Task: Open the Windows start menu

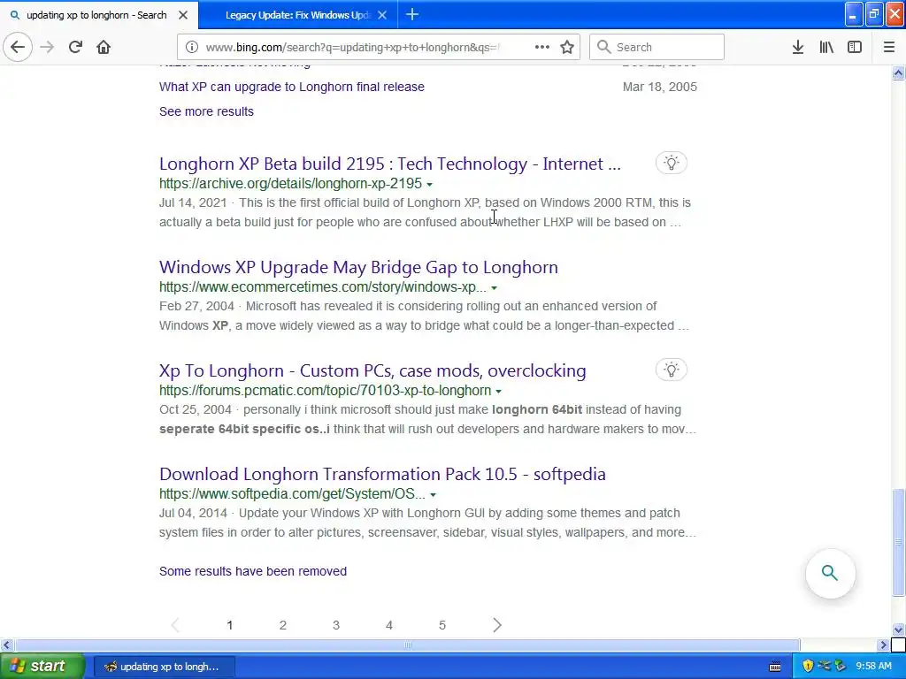Action: pyautogui.click(x=42, y=666)
